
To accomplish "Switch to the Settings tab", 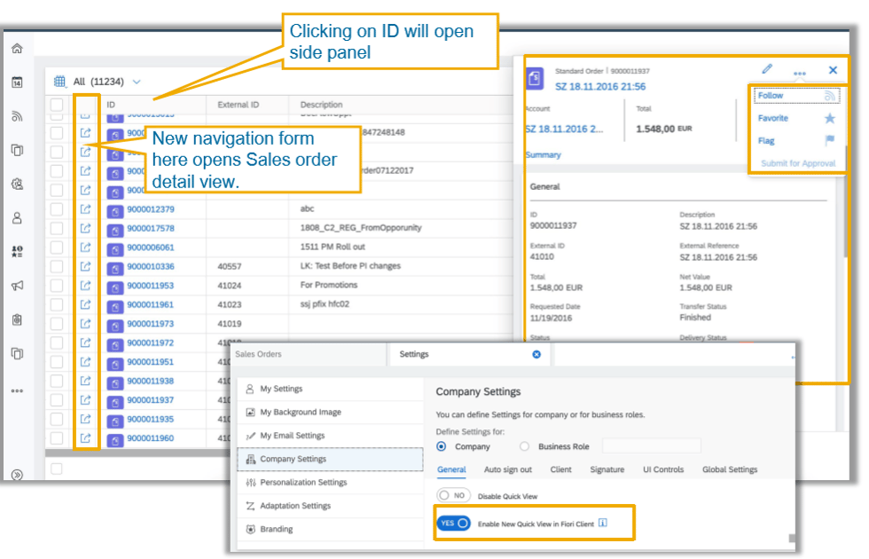I will [414, 354].
